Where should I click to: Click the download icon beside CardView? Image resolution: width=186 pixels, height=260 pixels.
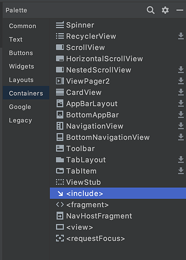[x=181, y=92]
